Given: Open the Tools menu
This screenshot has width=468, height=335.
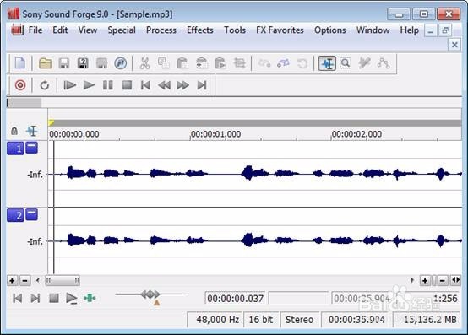Looking at the screenshot, I should click(x=235, y=30).
